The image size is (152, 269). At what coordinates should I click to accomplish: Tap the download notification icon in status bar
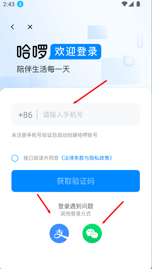coord(20,4)
